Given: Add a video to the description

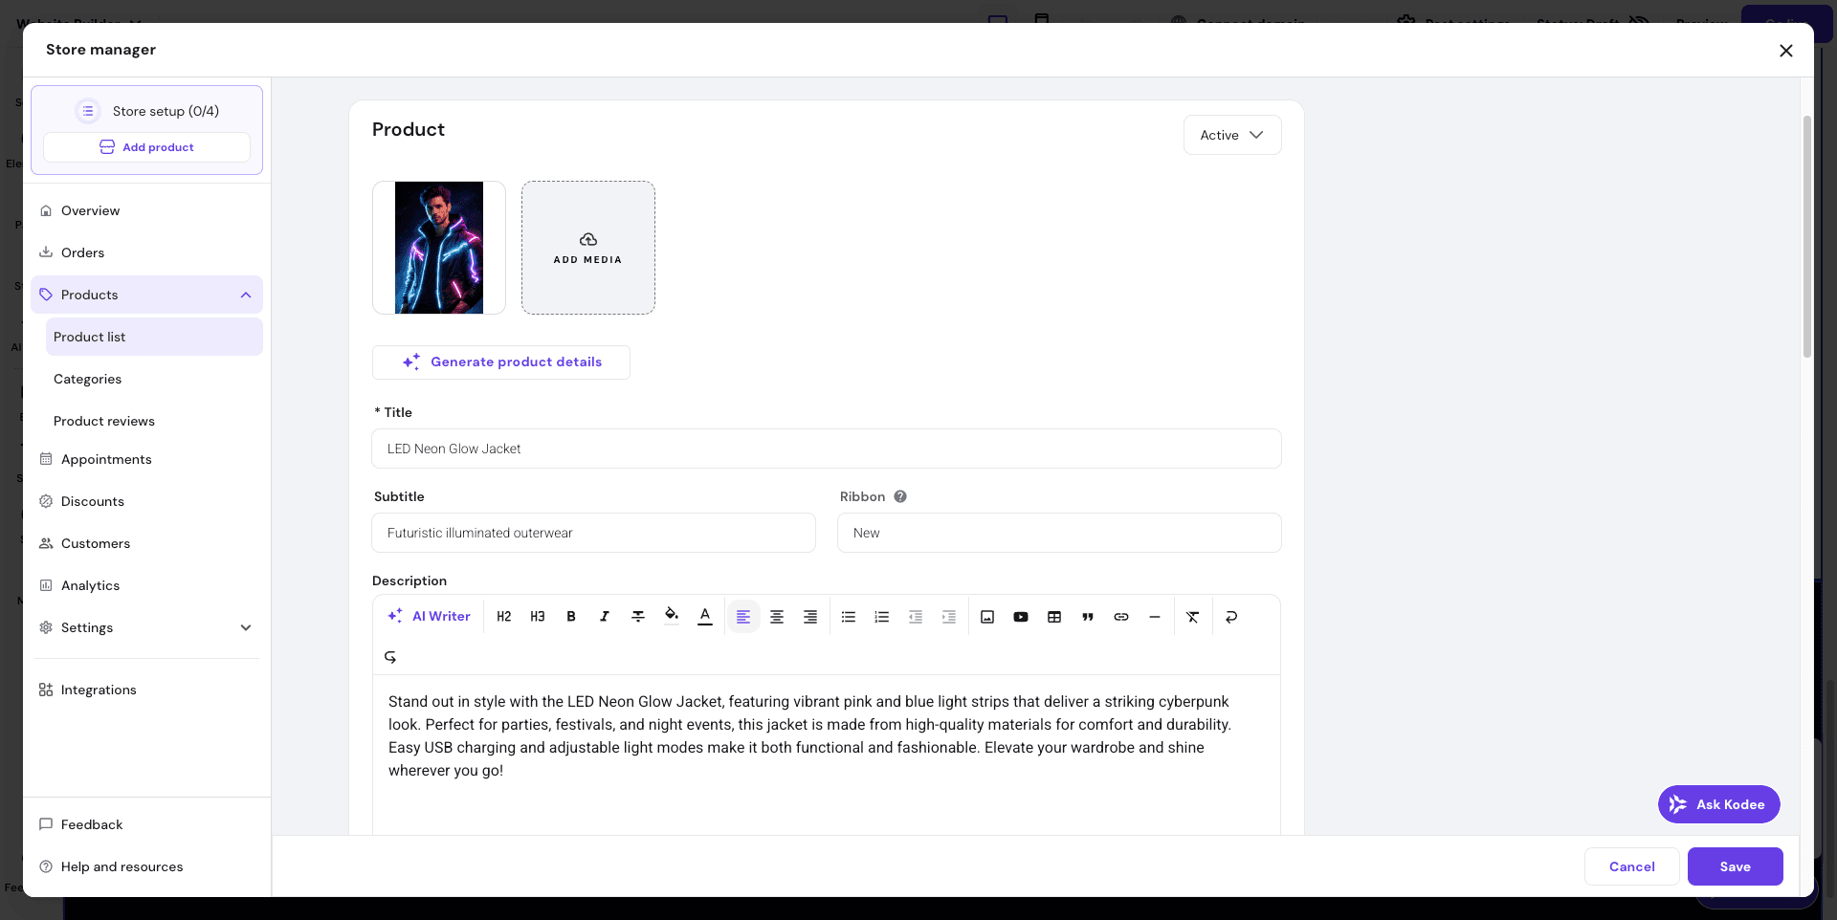Looking at the screenshot, I should [x=1021, y=617].
